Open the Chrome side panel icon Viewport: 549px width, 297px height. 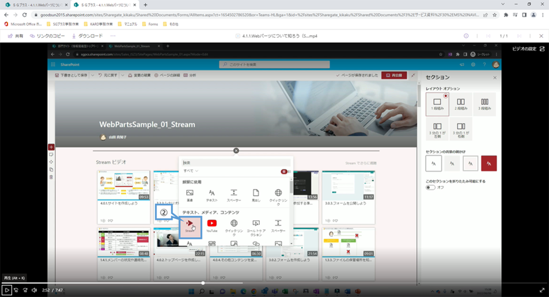click(x=524, y=15)
